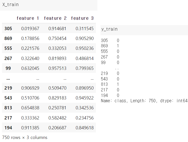Screen dimensions: 188x142
Task: Select cell value 0.342536
Action: [x=85, y=108]
